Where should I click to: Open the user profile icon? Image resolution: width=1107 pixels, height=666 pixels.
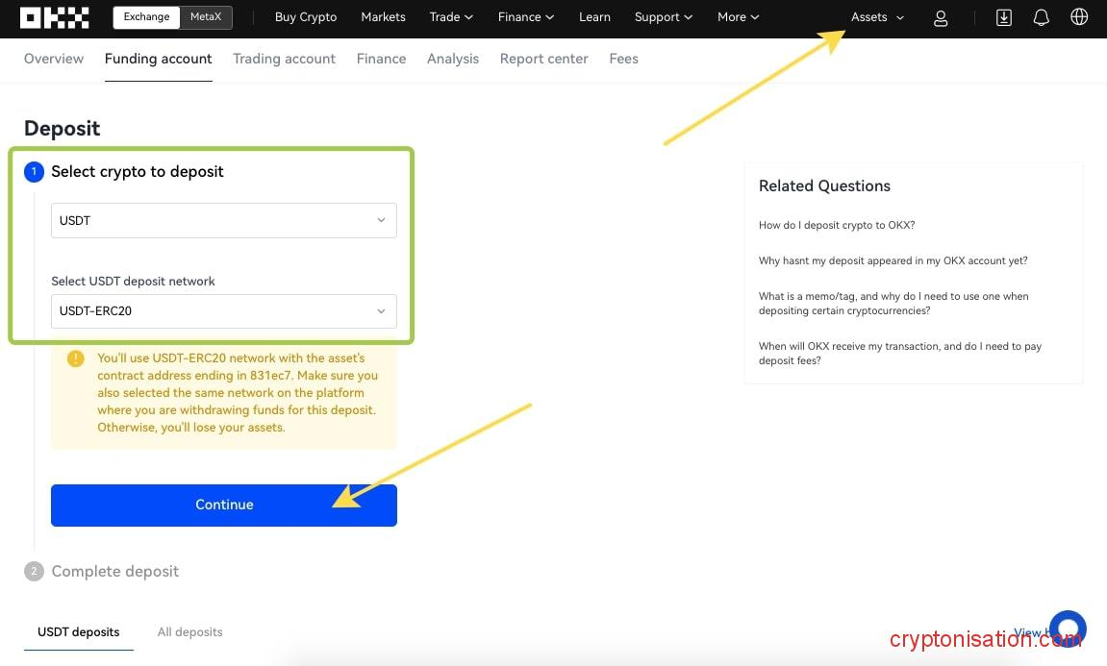[941, 18]
